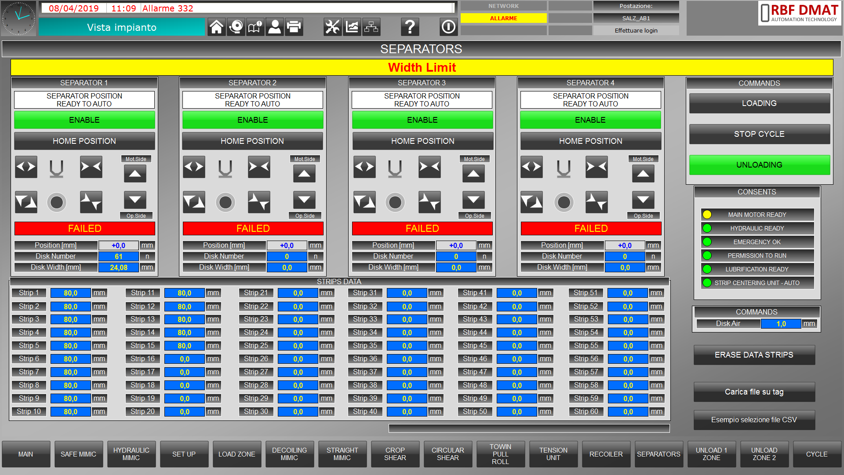Click the printer icon
The width and height of the screenshot is (844, 475).
pos(294,27)
